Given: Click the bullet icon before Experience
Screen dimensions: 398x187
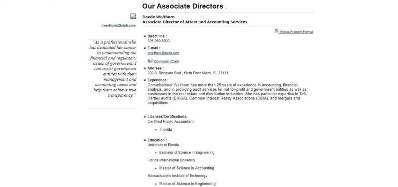Looking at the screenshot, I should pyautogui.click(x=145, y=80).
